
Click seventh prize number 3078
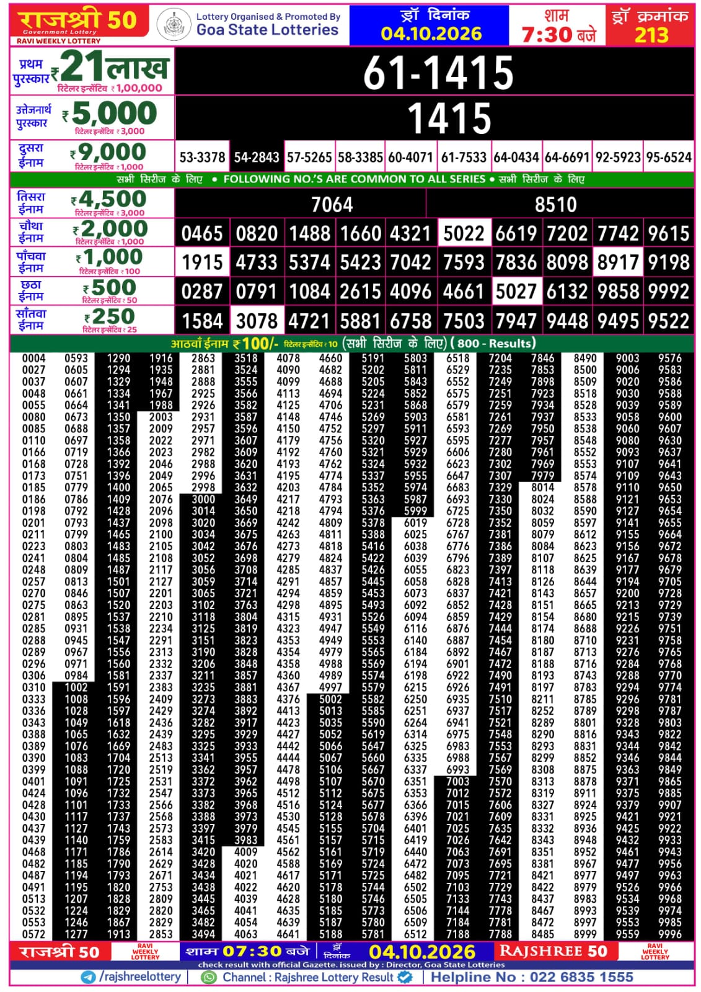coord(257,321)
